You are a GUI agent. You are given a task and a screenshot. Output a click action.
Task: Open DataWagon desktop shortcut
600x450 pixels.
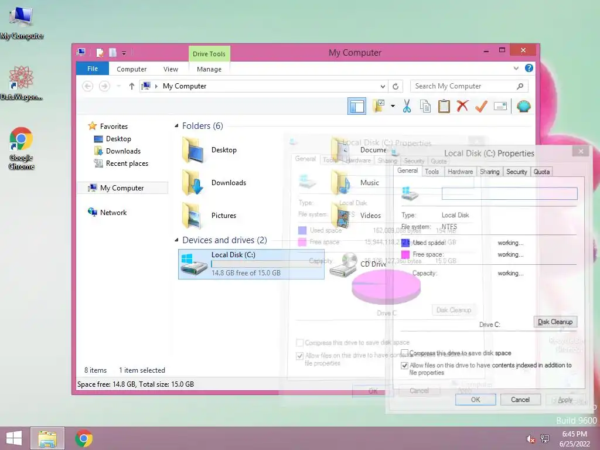22,83
